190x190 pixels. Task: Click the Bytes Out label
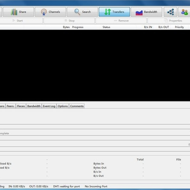[x=100, y=168]
